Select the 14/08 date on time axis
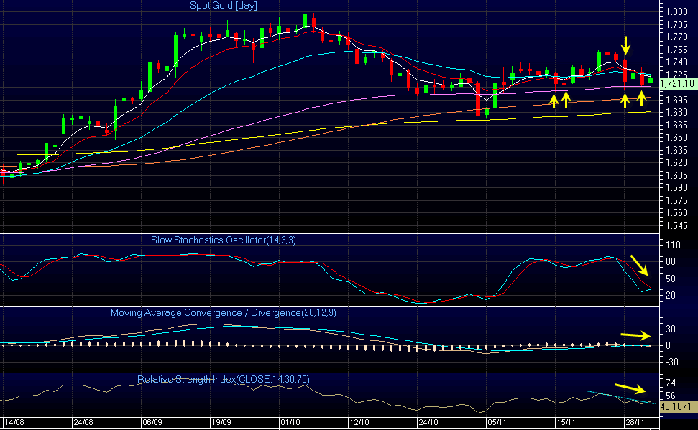The image size is (698, 430). point(14,424)
